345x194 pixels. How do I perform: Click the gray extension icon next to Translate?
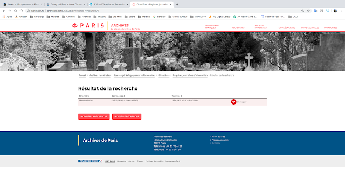321,11
